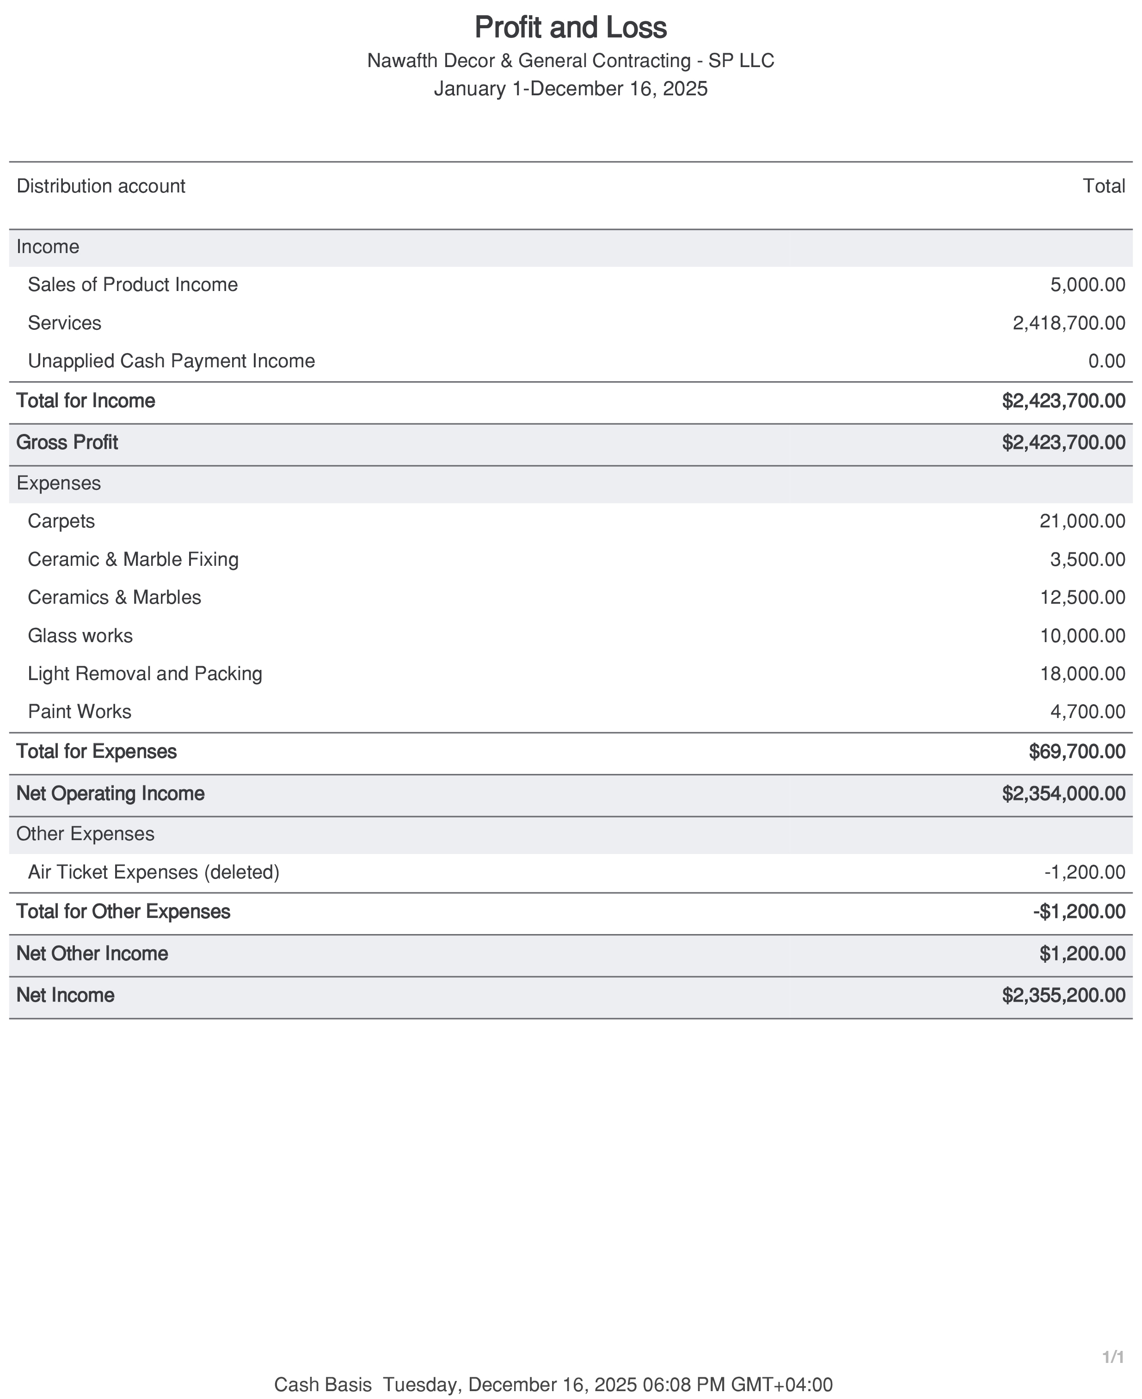Image resolution: width=1142 pixels, height=1399 pixels.
Task: Open Unapplied Cash Payment Income row
Action: (171, 361)
